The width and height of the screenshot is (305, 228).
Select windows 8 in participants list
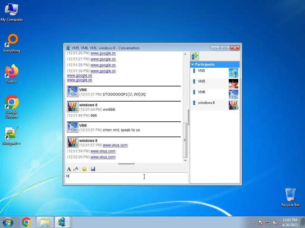pyautogui.click(x=215, y=105)
